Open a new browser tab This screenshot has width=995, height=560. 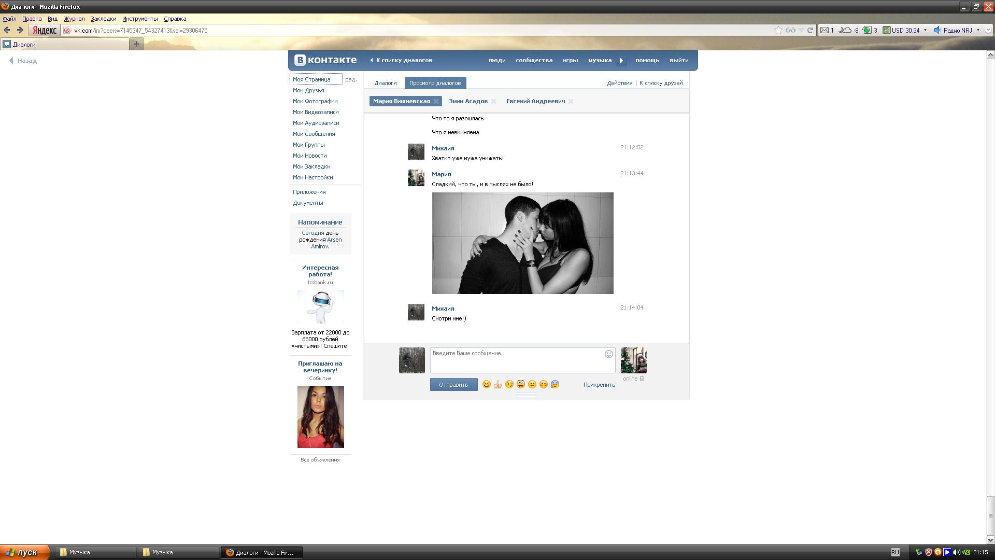137,44
